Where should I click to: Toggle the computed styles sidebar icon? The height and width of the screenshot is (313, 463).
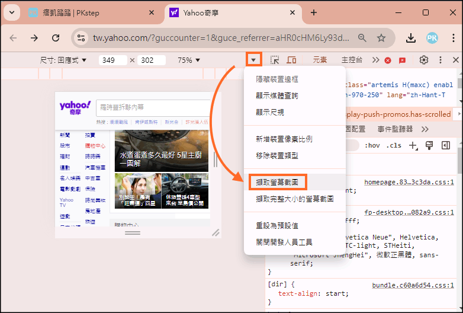coord(446,145)
